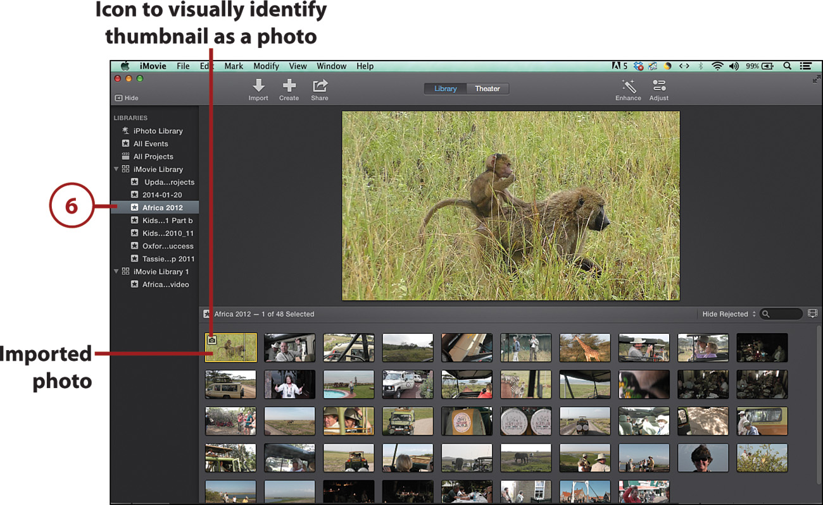Open the Create plus icon
Viewport: 823px width, 505px height.
tap(289, 85)
